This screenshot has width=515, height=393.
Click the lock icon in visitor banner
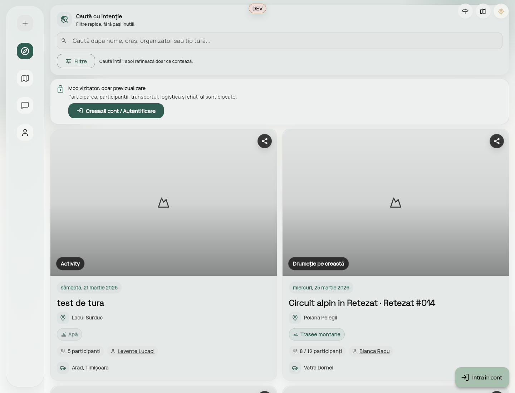[60, 89]
